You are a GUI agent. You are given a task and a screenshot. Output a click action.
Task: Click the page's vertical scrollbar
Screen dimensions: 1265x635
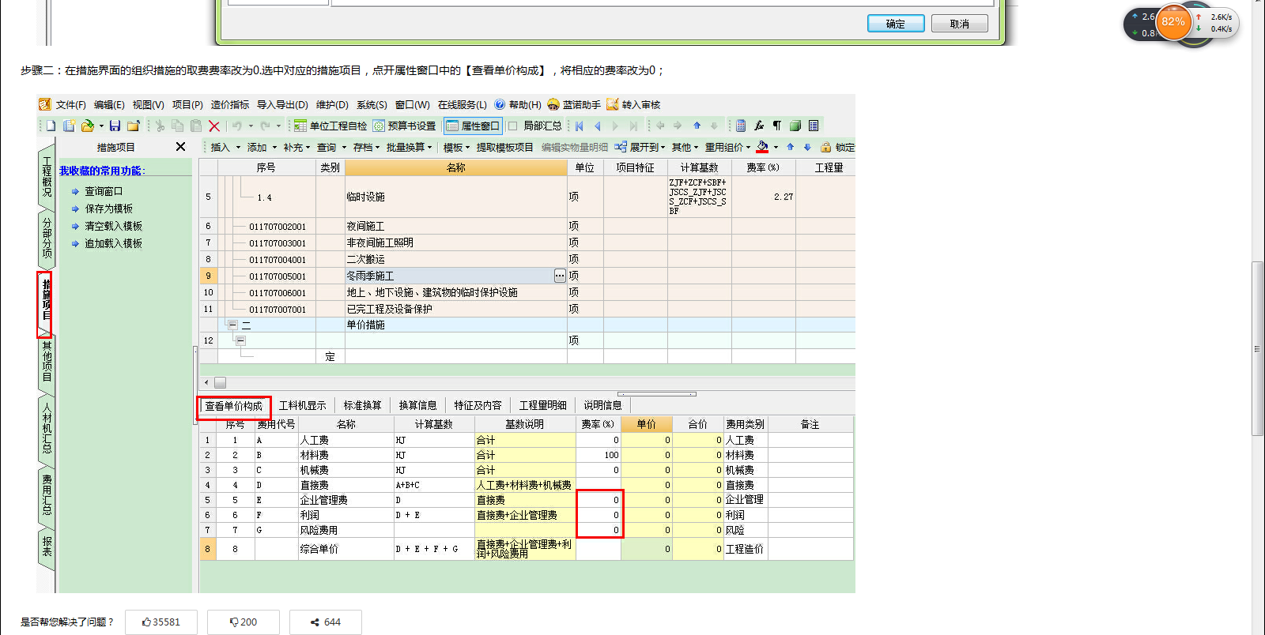[1258, 348]
